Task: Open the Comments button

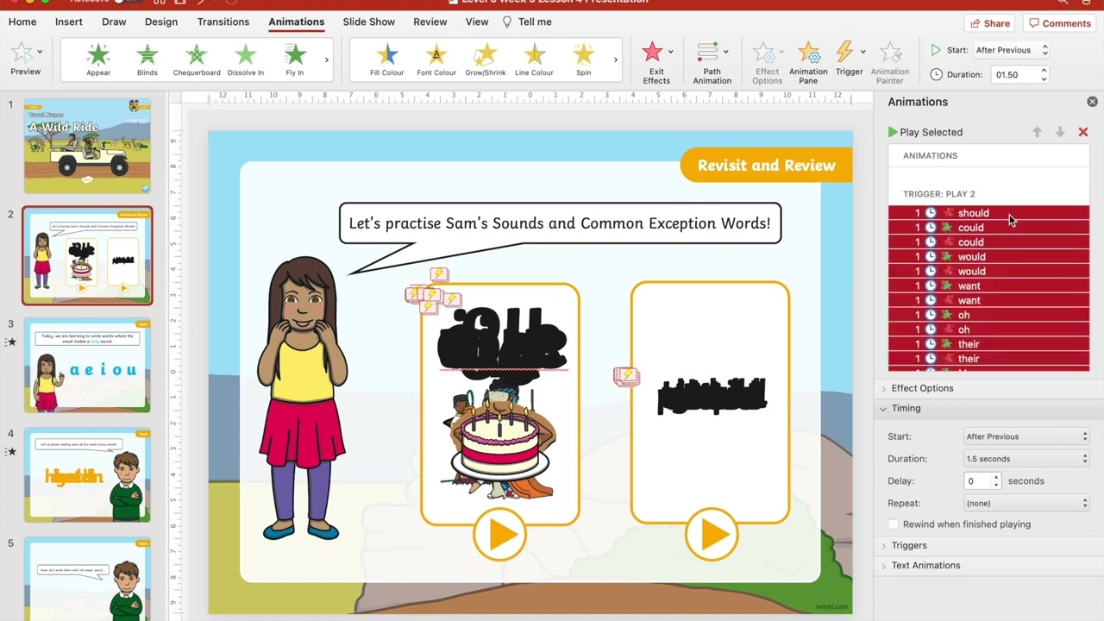Action: click(1060, 23)
